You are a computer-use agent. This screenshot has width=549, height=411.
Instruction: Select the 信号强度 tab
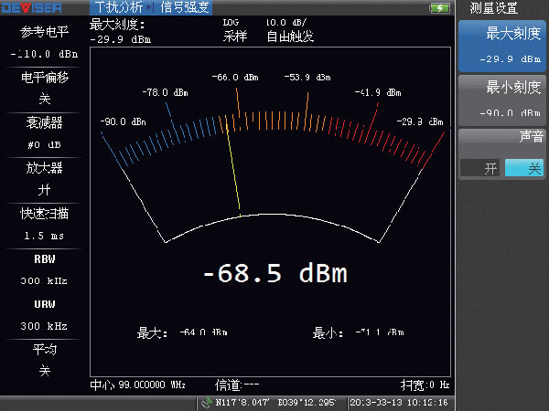point(185,8)
